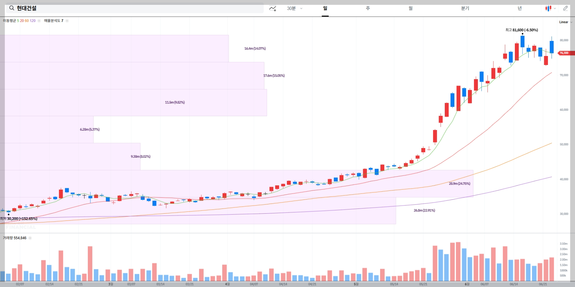Image resolution: width=575 pixels, height=287 pixels.
Task: Click the 40,000 price axis label
Action: point(564,179)
